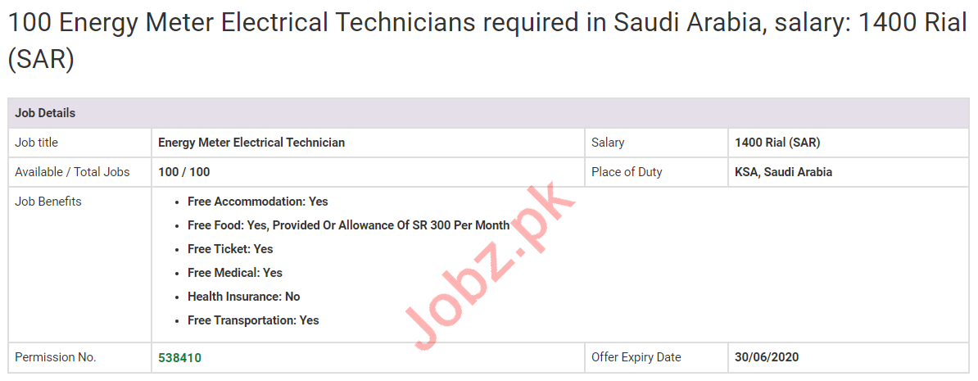Click the Free Medical: Yes item
The width and height of the screenshot is (978, 381).
(x=235, y=273)
